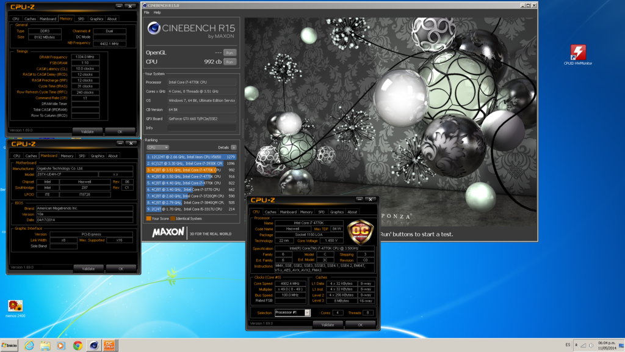Click OK in processor CPU-Z window

pos(360,325)
